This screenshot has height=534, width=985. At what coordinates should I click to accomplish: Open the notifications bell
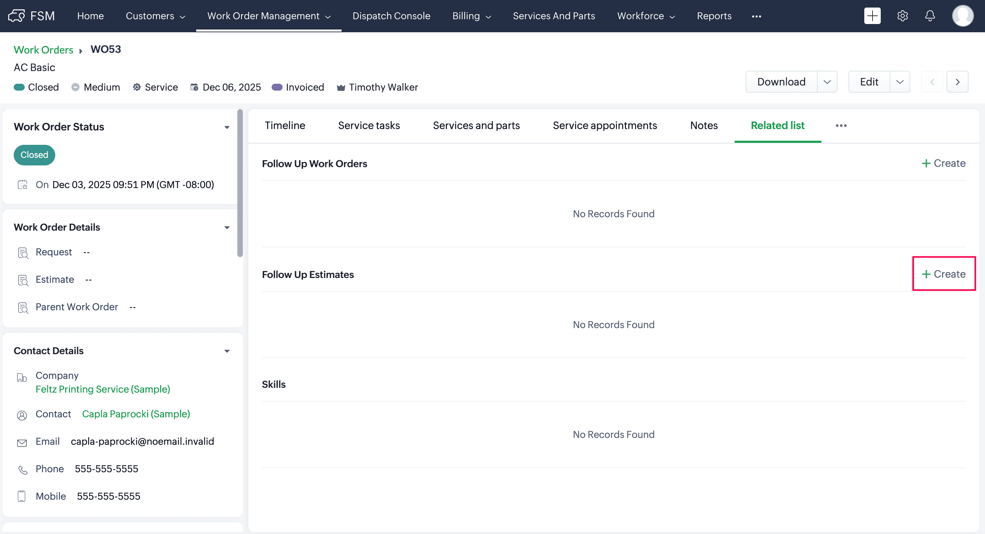(x=930, y=16)
